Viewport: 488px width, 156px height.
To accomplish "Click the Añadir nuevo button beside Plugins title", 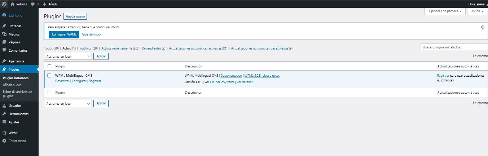I will click(x=75, y=16).
